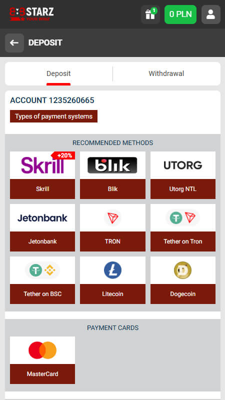Image resolution: width=225 pixels, height=400 pixels.
Task: Select the Deposit tab
Action: click(x=58, y=73)
